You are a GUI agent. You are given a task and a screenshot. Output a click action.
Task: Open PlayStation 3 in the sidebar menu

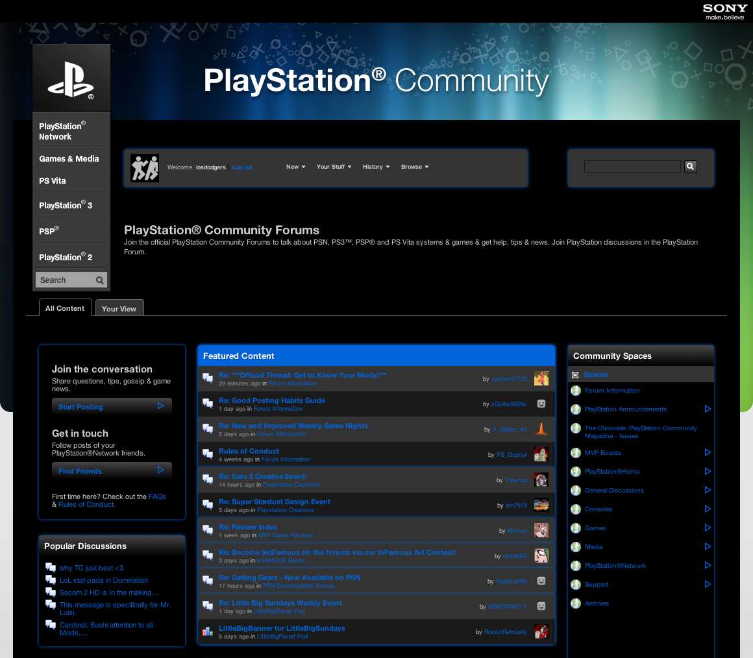(66, 205)
